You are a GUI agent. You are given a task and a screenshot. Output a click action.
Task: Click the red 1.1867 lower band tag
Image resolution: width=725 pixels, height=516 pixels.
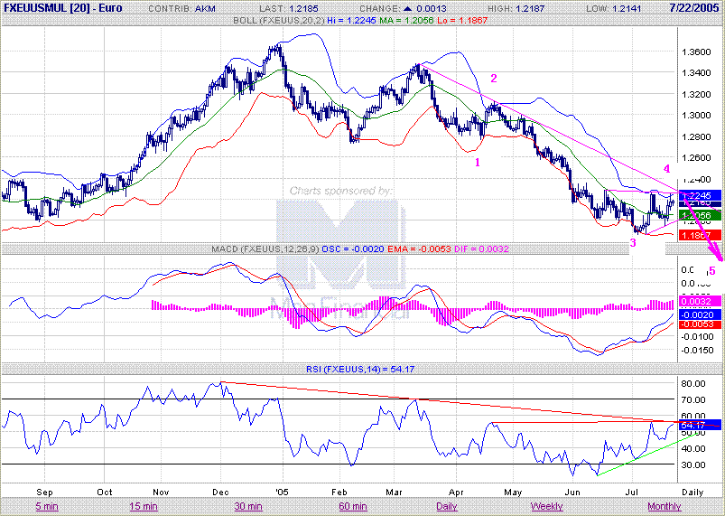700,236
